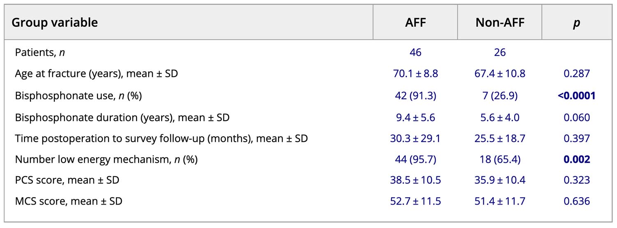Screen dimensions: 617x228
Task: Select the "Bisphosphonate duration" row label
Action: coord(122,117)
